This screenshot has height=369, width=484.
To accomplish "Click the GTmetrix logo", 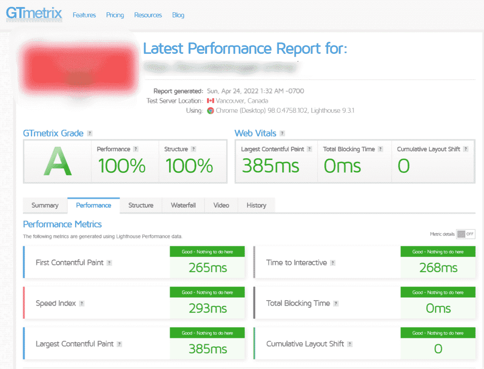I will coord(34,14).
